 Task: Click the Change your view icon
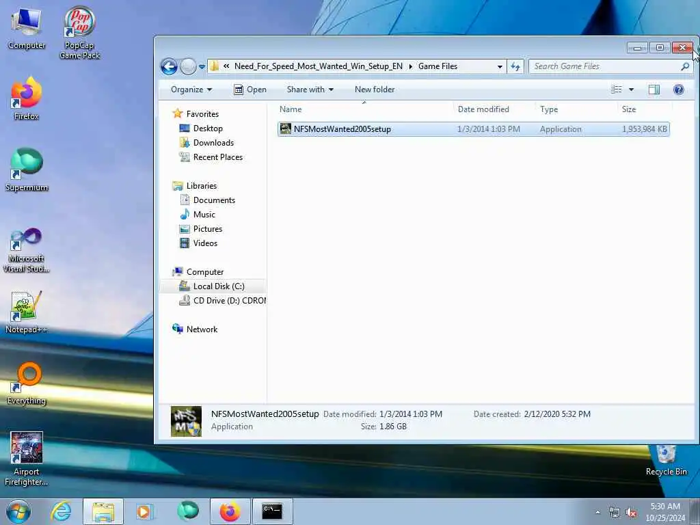[617, 90]
